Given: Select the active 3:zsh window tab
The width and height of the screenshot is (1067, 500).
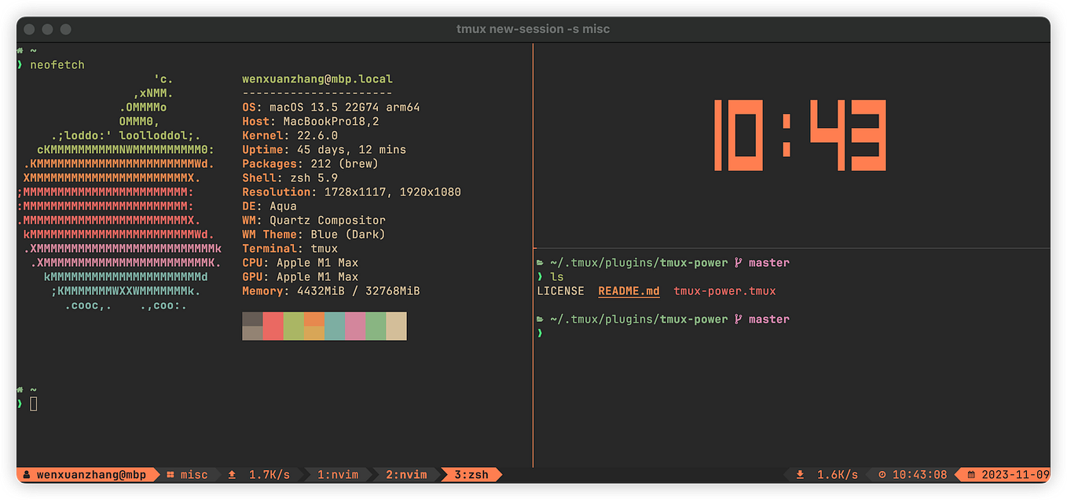Looking at the screenshot, I should pos(472,474).
